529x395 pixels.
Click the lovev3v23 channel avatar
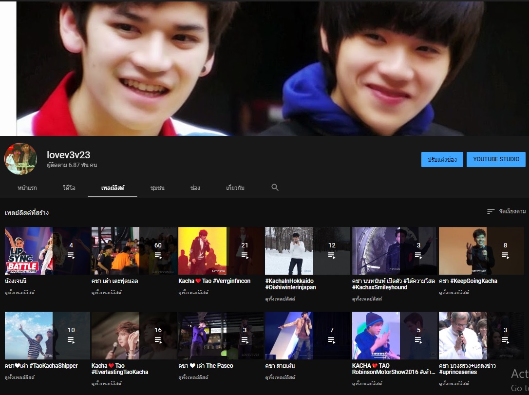point(20,159)
